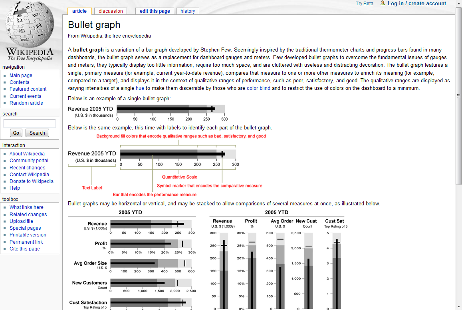Click the single Revenue 2005 YTD bullet graph image

point(148,113)
